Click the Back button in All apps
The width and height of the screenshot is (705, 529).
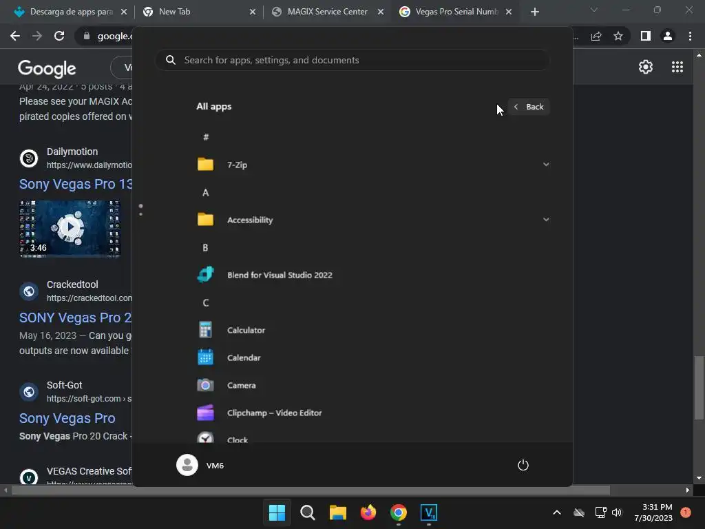click(x=529, y=107)
